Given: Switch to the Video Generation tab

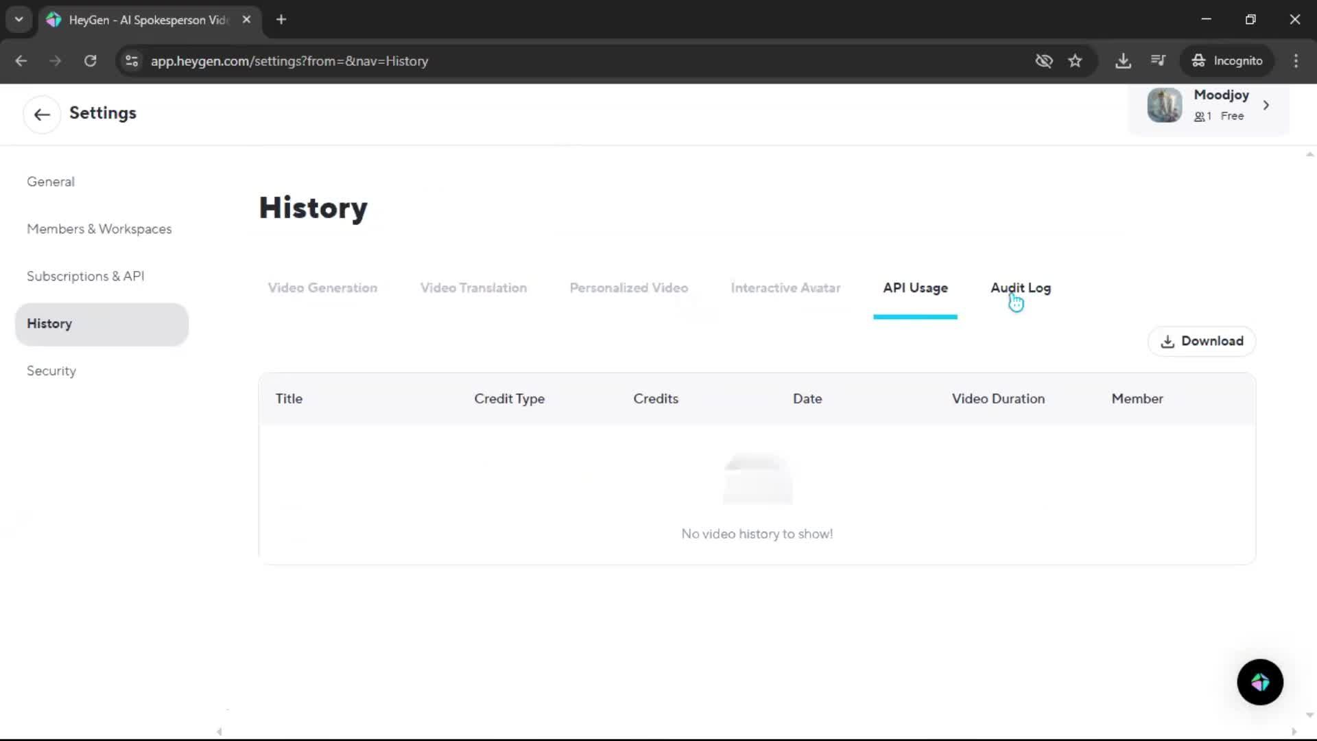Looking at the screenshot, I should coord(322,288).
